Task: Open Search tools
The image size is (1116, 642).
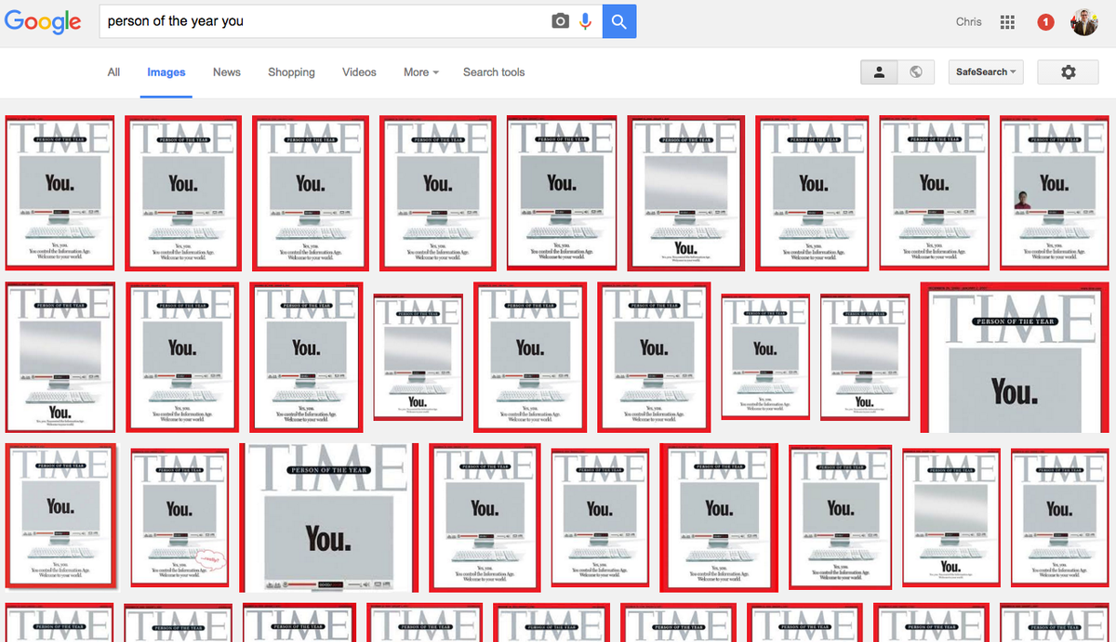Action: pos(494,72)
